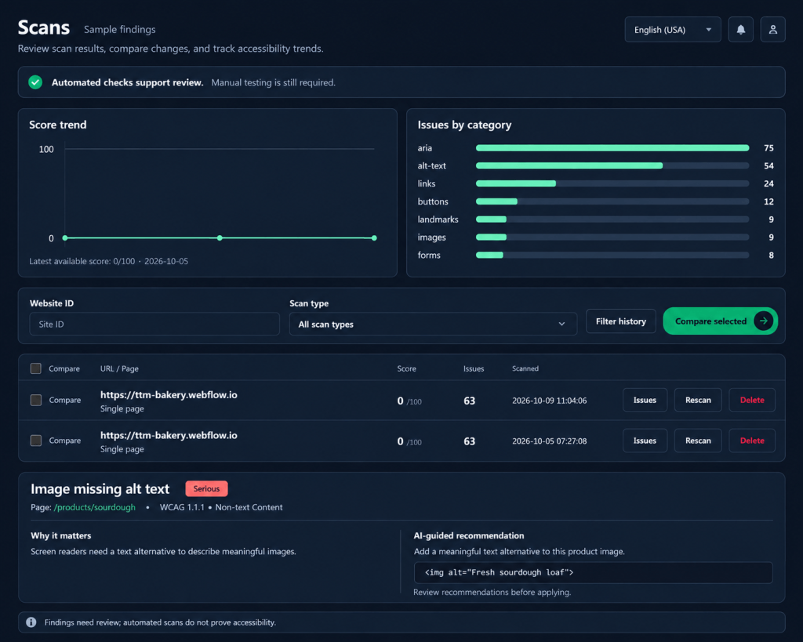Open the ttm-bakery URL scanned 2026-10-05
This screenshot has width=803, height=642.
tap(169, 435)
